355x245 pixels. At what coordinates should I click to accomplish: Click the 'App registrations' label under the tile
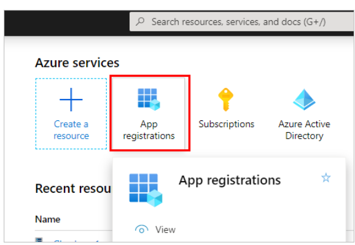(149, 130)
